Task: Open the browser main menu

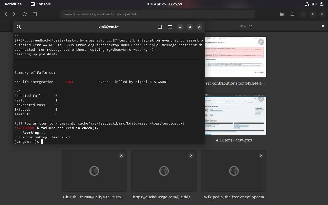Action: coord(292,14)
